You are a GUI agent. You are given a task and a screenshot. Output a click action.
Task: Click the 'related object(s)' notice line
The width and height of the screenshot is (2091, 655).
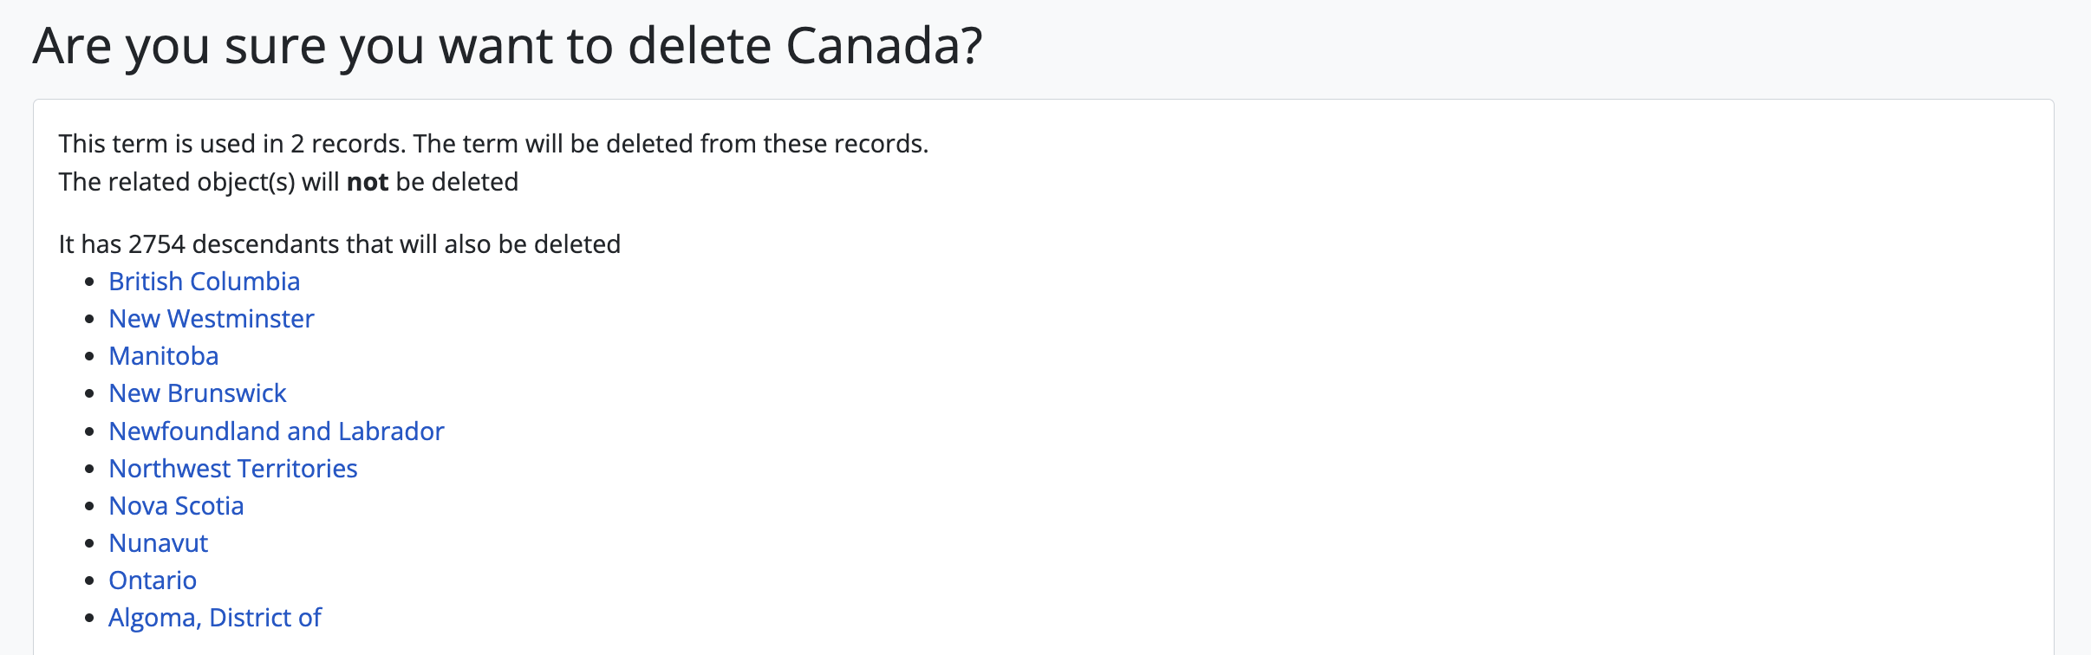pyautogui.click(x=288, y=182)
